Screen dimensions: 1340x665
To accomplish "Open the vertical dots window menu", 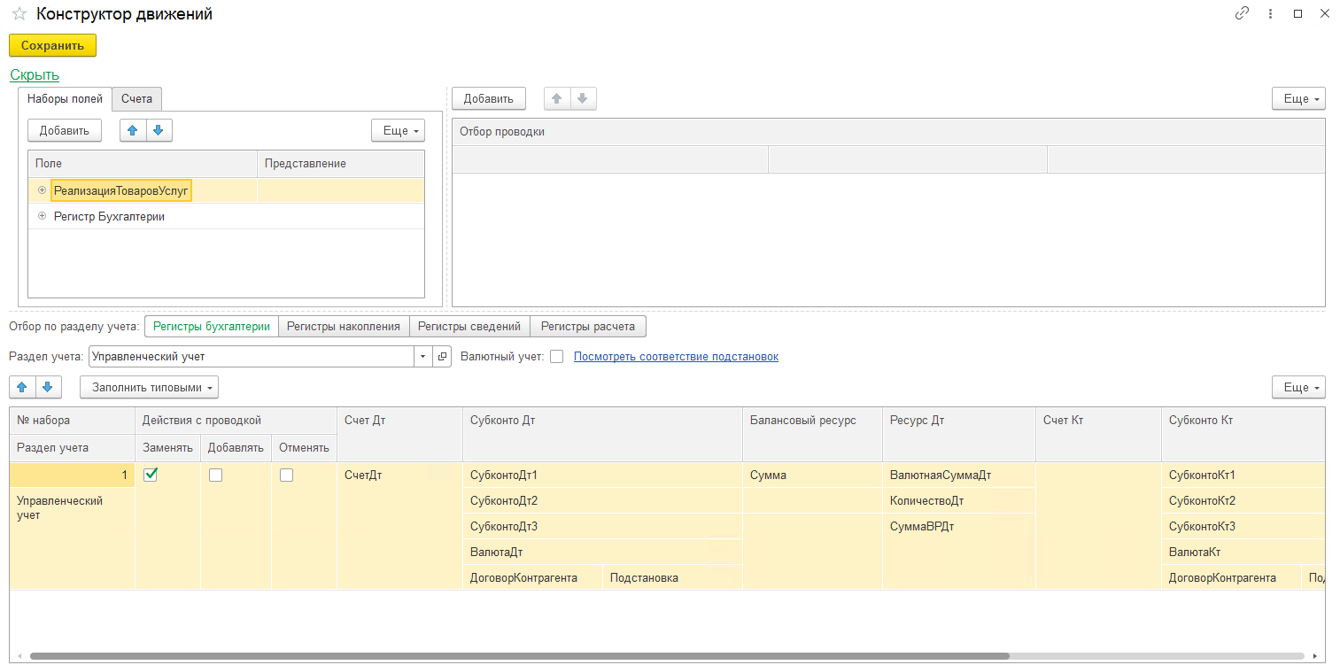I will click(1271, 13).
